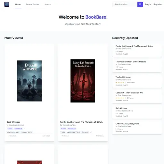
Task: Select Adventure tag on Dark Whisper card
Action: (x=18, y=128)
